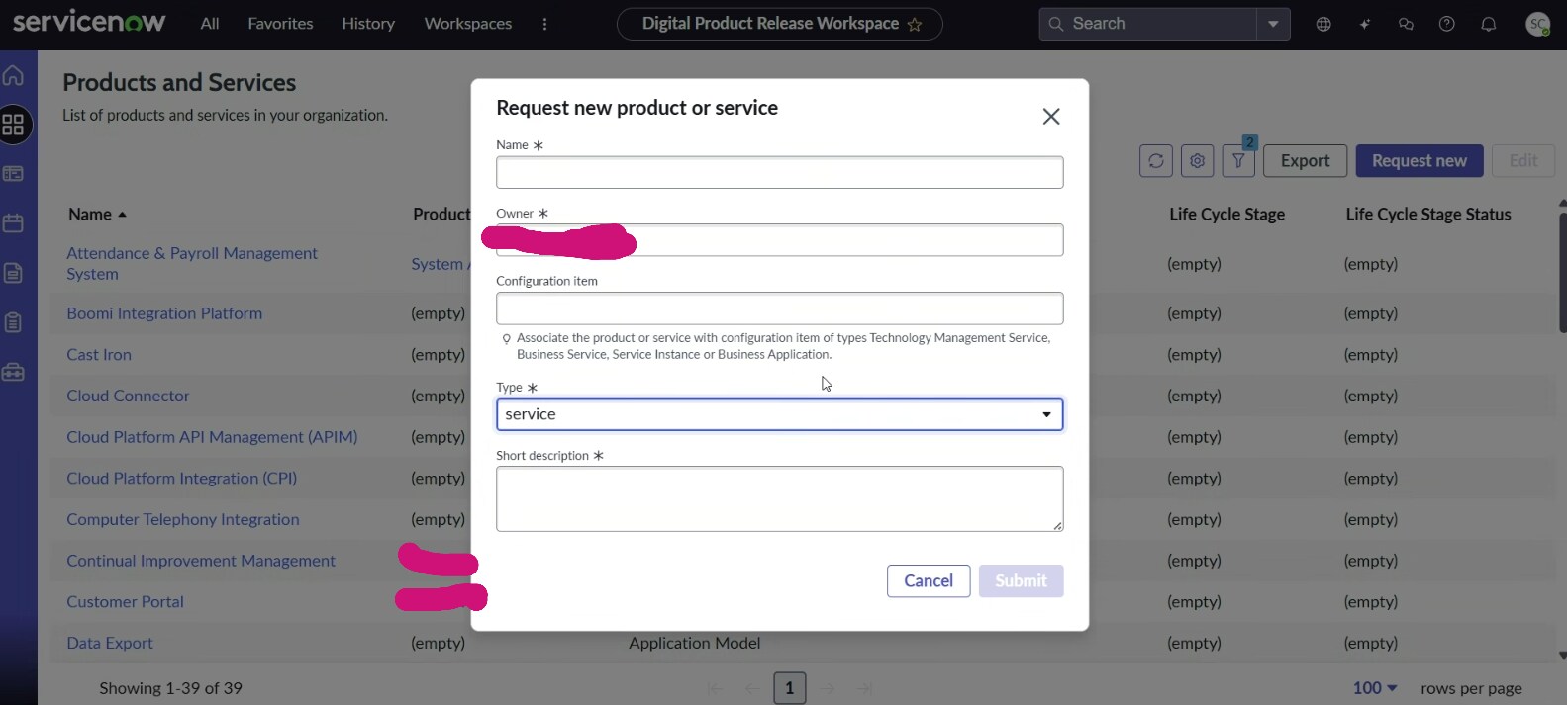This screenshot has height=705, width=1567.
Task: Cancel the new product request dialog
Action: [929, 581]
